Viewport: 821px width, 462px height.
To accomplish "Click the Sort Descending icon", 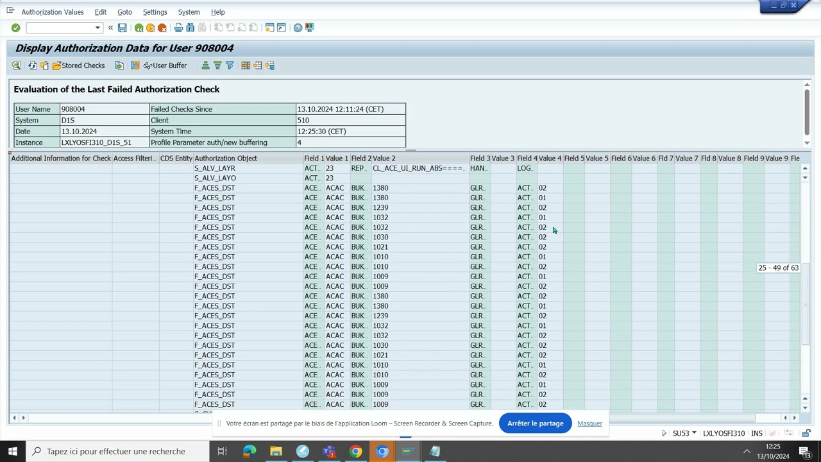I will pyautogui.click(x=217, y=65).
